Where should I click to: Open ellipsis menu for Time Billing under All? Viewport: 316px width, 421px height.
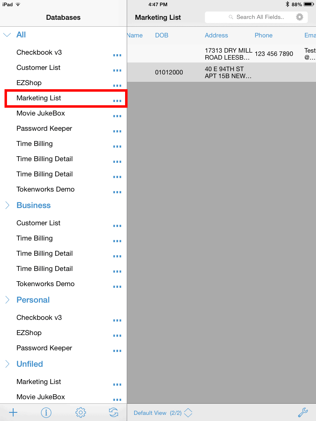tap(117, 146)
